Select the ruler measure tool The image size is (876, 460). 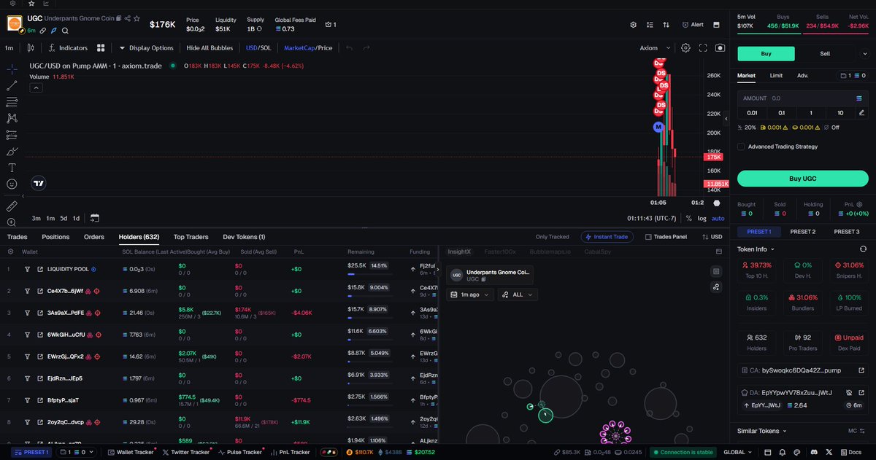12,206
